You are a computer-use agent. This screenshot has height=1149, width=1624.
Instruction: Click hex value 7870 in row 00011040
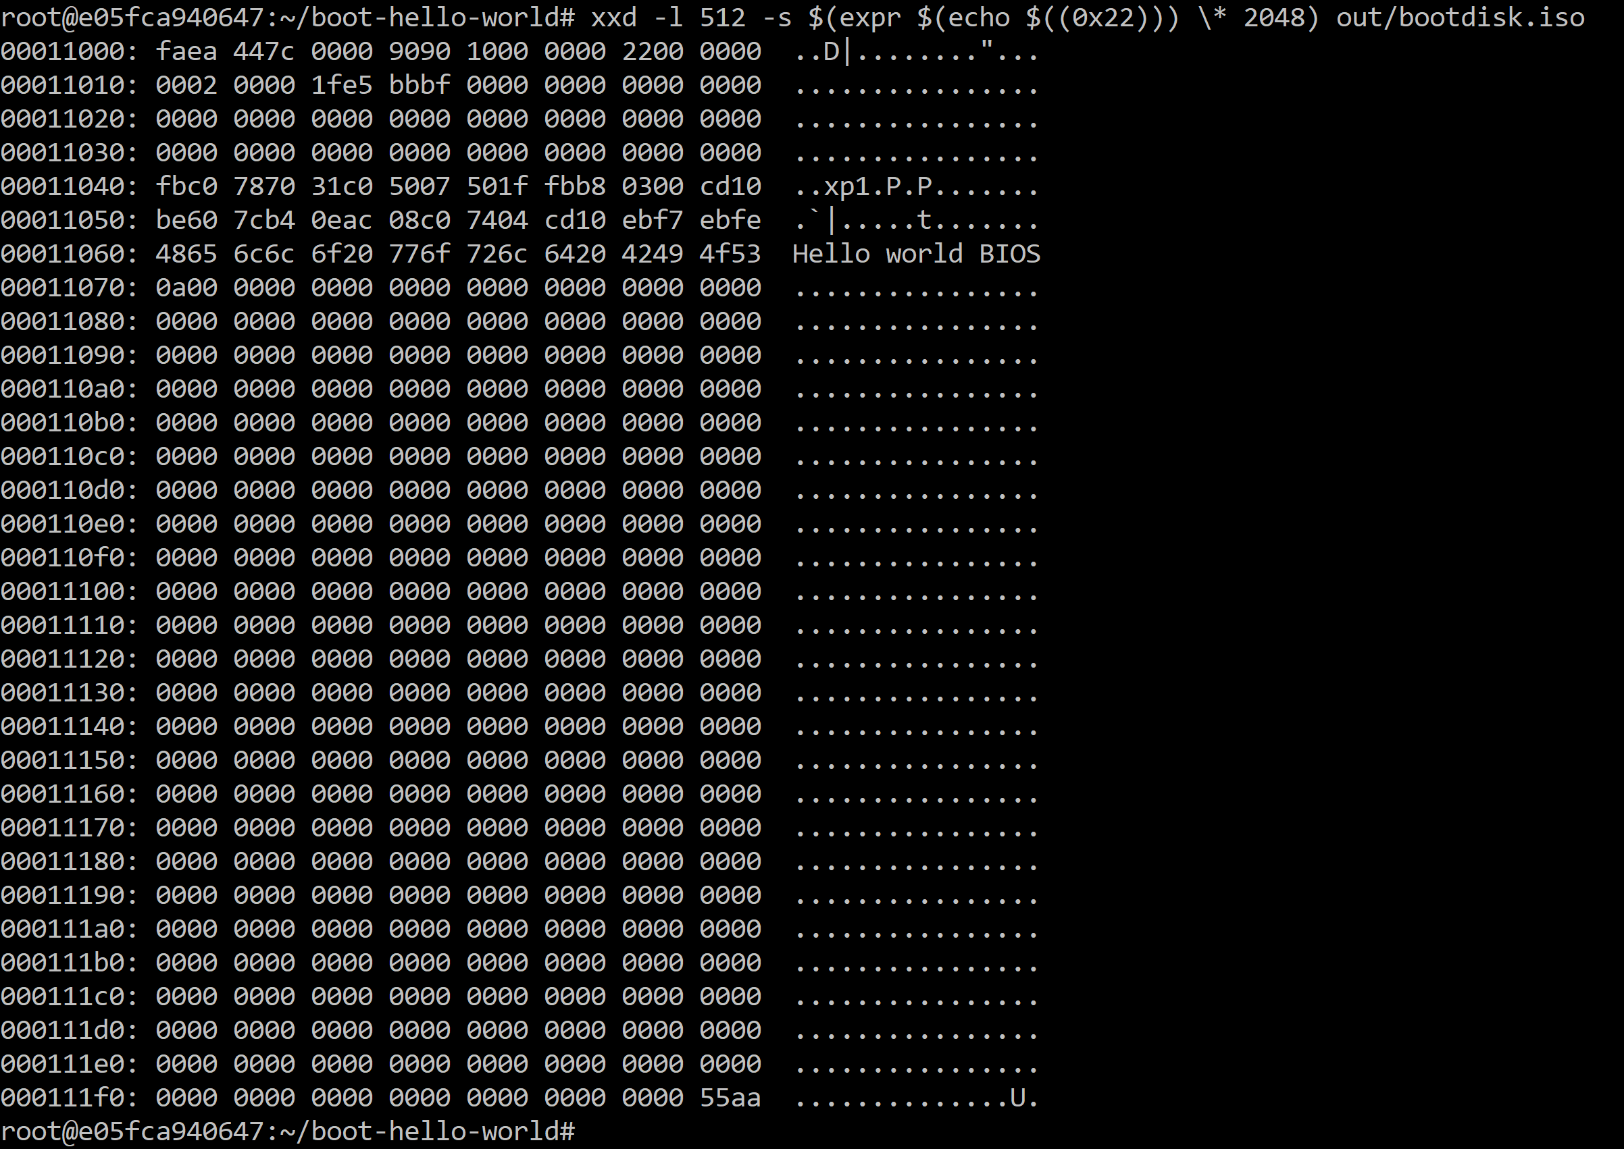(x=264, y=186)
